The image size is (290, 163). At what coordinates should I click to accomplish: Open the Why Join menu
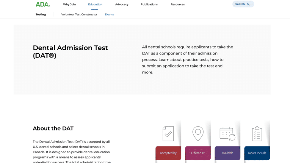pos(69,4)
